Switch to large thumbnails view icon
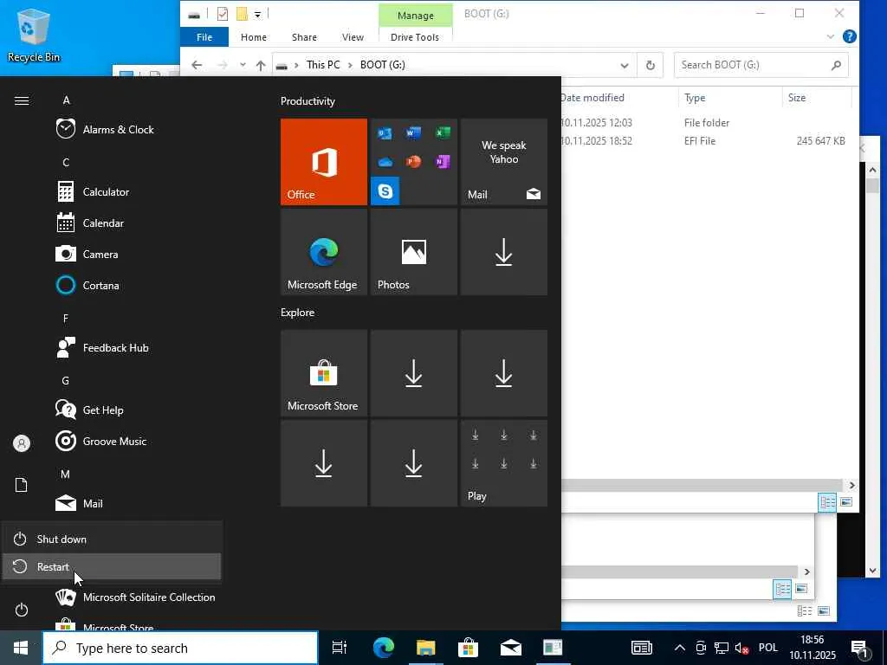The width and height of the screenshot is (887, 665). click(x=846, y=502)
